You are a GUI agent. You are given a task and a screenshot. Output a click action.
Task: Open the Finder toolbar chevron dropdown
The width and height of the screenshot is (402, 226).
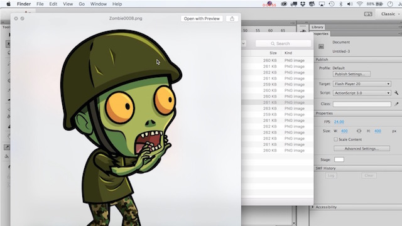click(243, 43)
